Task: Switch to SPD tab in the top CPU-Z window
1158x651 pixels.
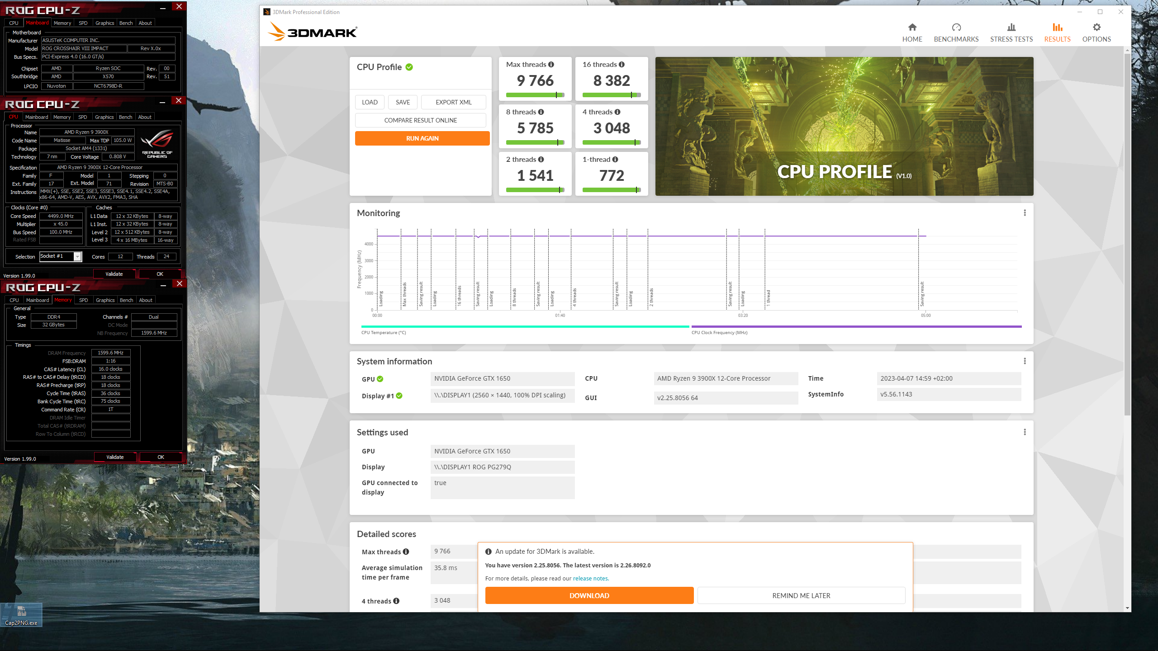Action: point(83,23)
